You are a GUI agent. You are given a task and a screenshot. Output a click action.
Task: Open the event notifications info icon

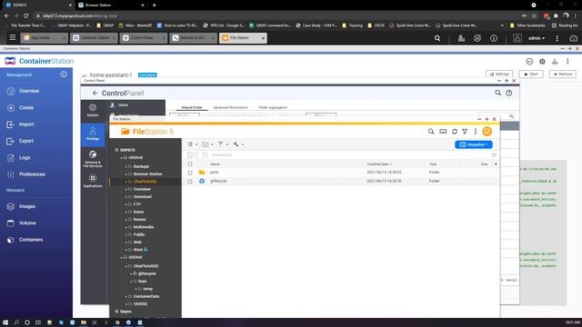(494, 38)
